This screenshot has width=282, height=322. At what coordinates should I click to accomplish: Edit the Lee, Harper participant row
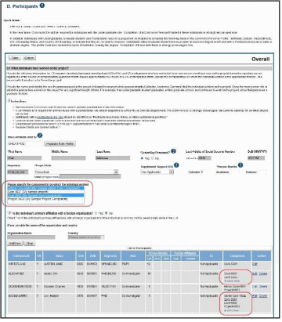point(255,296)
